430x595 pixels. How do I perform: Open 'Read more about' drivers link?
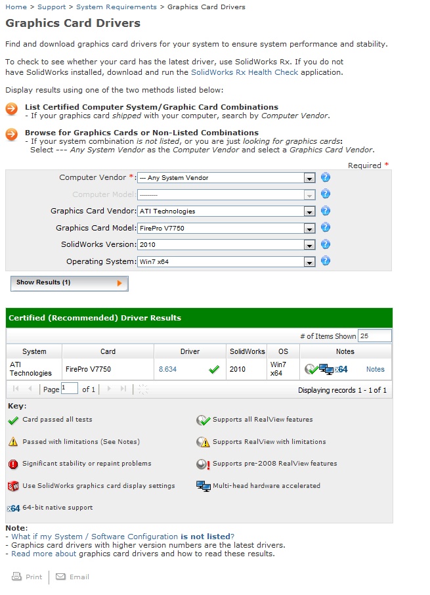pos(43,554)
